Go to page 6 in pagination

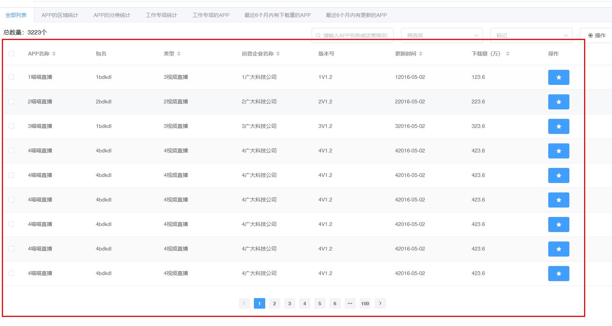[335, 303]
